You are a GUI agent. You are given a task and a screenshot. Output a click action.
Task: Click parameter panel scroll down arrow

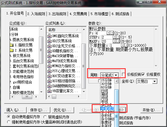tap(156, 66)
